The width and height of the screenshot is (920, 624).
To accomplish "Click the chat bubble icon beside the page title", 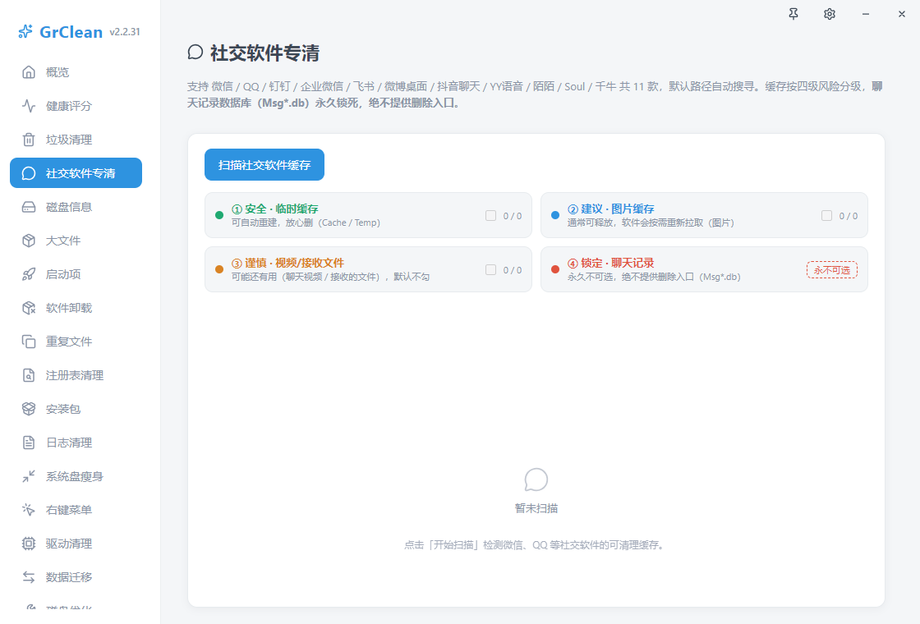I will pyautogui.click(x=195, y=53).
